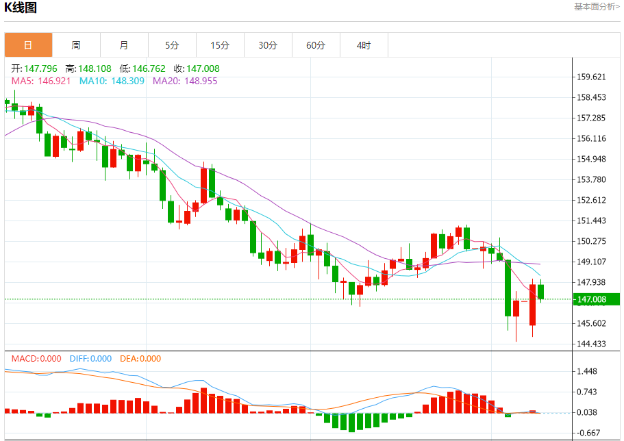Click the MA10: 148.309 label

tap(112, 81)
